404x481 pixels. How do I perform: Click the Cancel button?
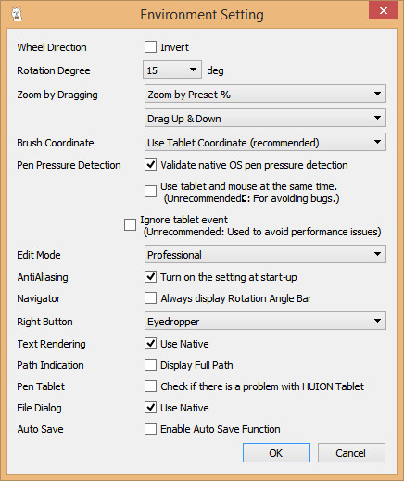click(x=351, y=453)
